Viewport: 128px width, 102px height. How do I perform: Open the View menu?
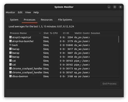(28, 12)
